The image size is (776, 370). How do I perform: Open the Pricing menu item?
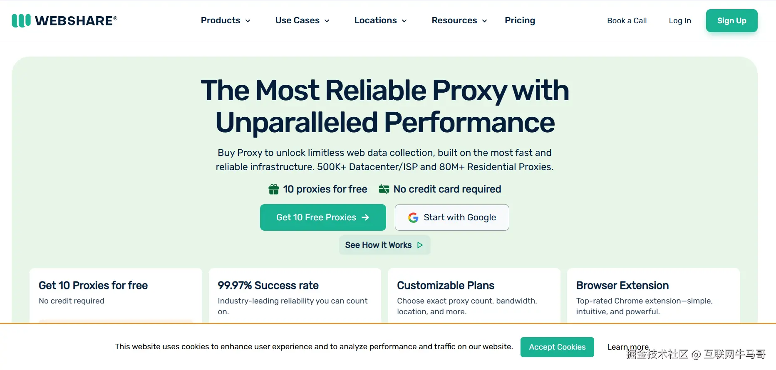coord(520,20)
